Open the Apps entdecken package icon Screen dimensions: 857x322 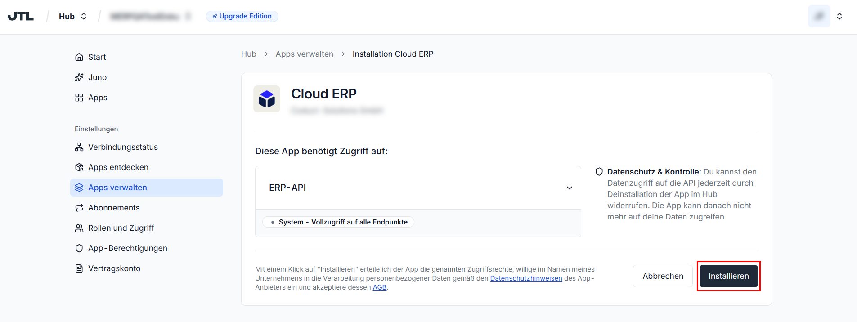coord(79,167)
